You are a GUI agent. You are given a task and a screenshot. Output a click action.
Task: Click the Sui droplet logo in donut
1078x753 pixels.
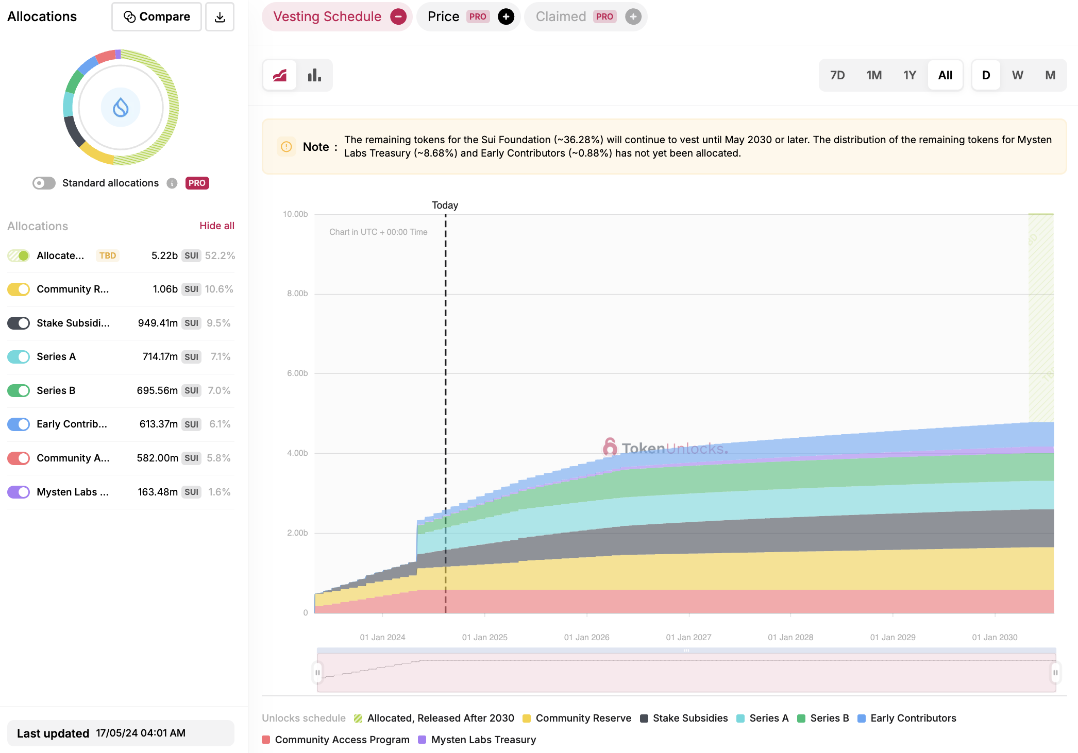click(x=121, y=107)
